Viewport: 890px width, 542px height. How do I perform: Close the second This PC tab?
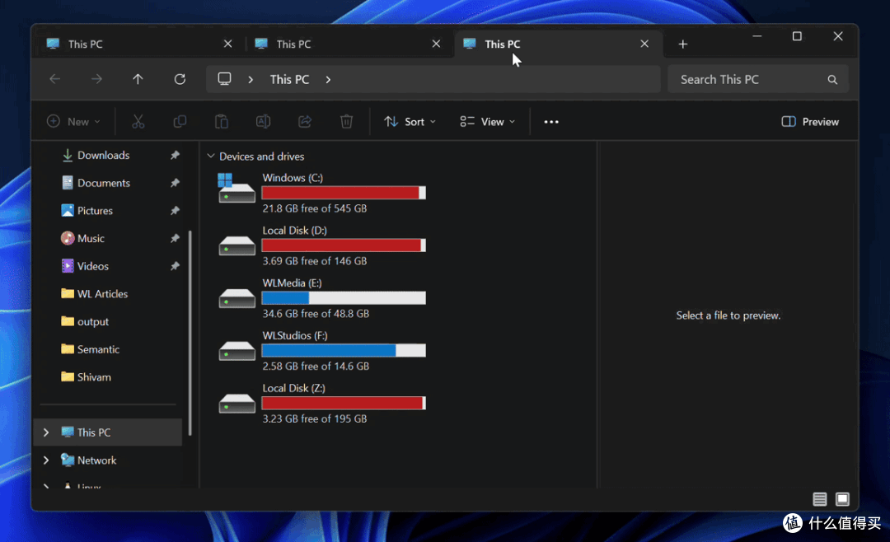pyautogui.click(x=436, y=44)
